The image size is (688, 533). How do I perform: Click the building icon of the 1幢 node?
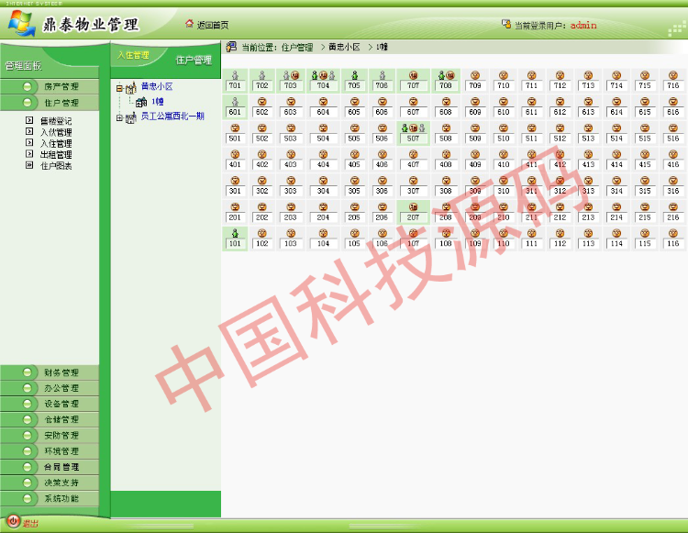(141, 102)
